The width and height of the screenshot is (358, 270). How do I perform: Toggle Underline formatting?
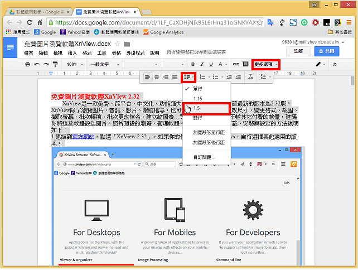click(x=211, y=64)
